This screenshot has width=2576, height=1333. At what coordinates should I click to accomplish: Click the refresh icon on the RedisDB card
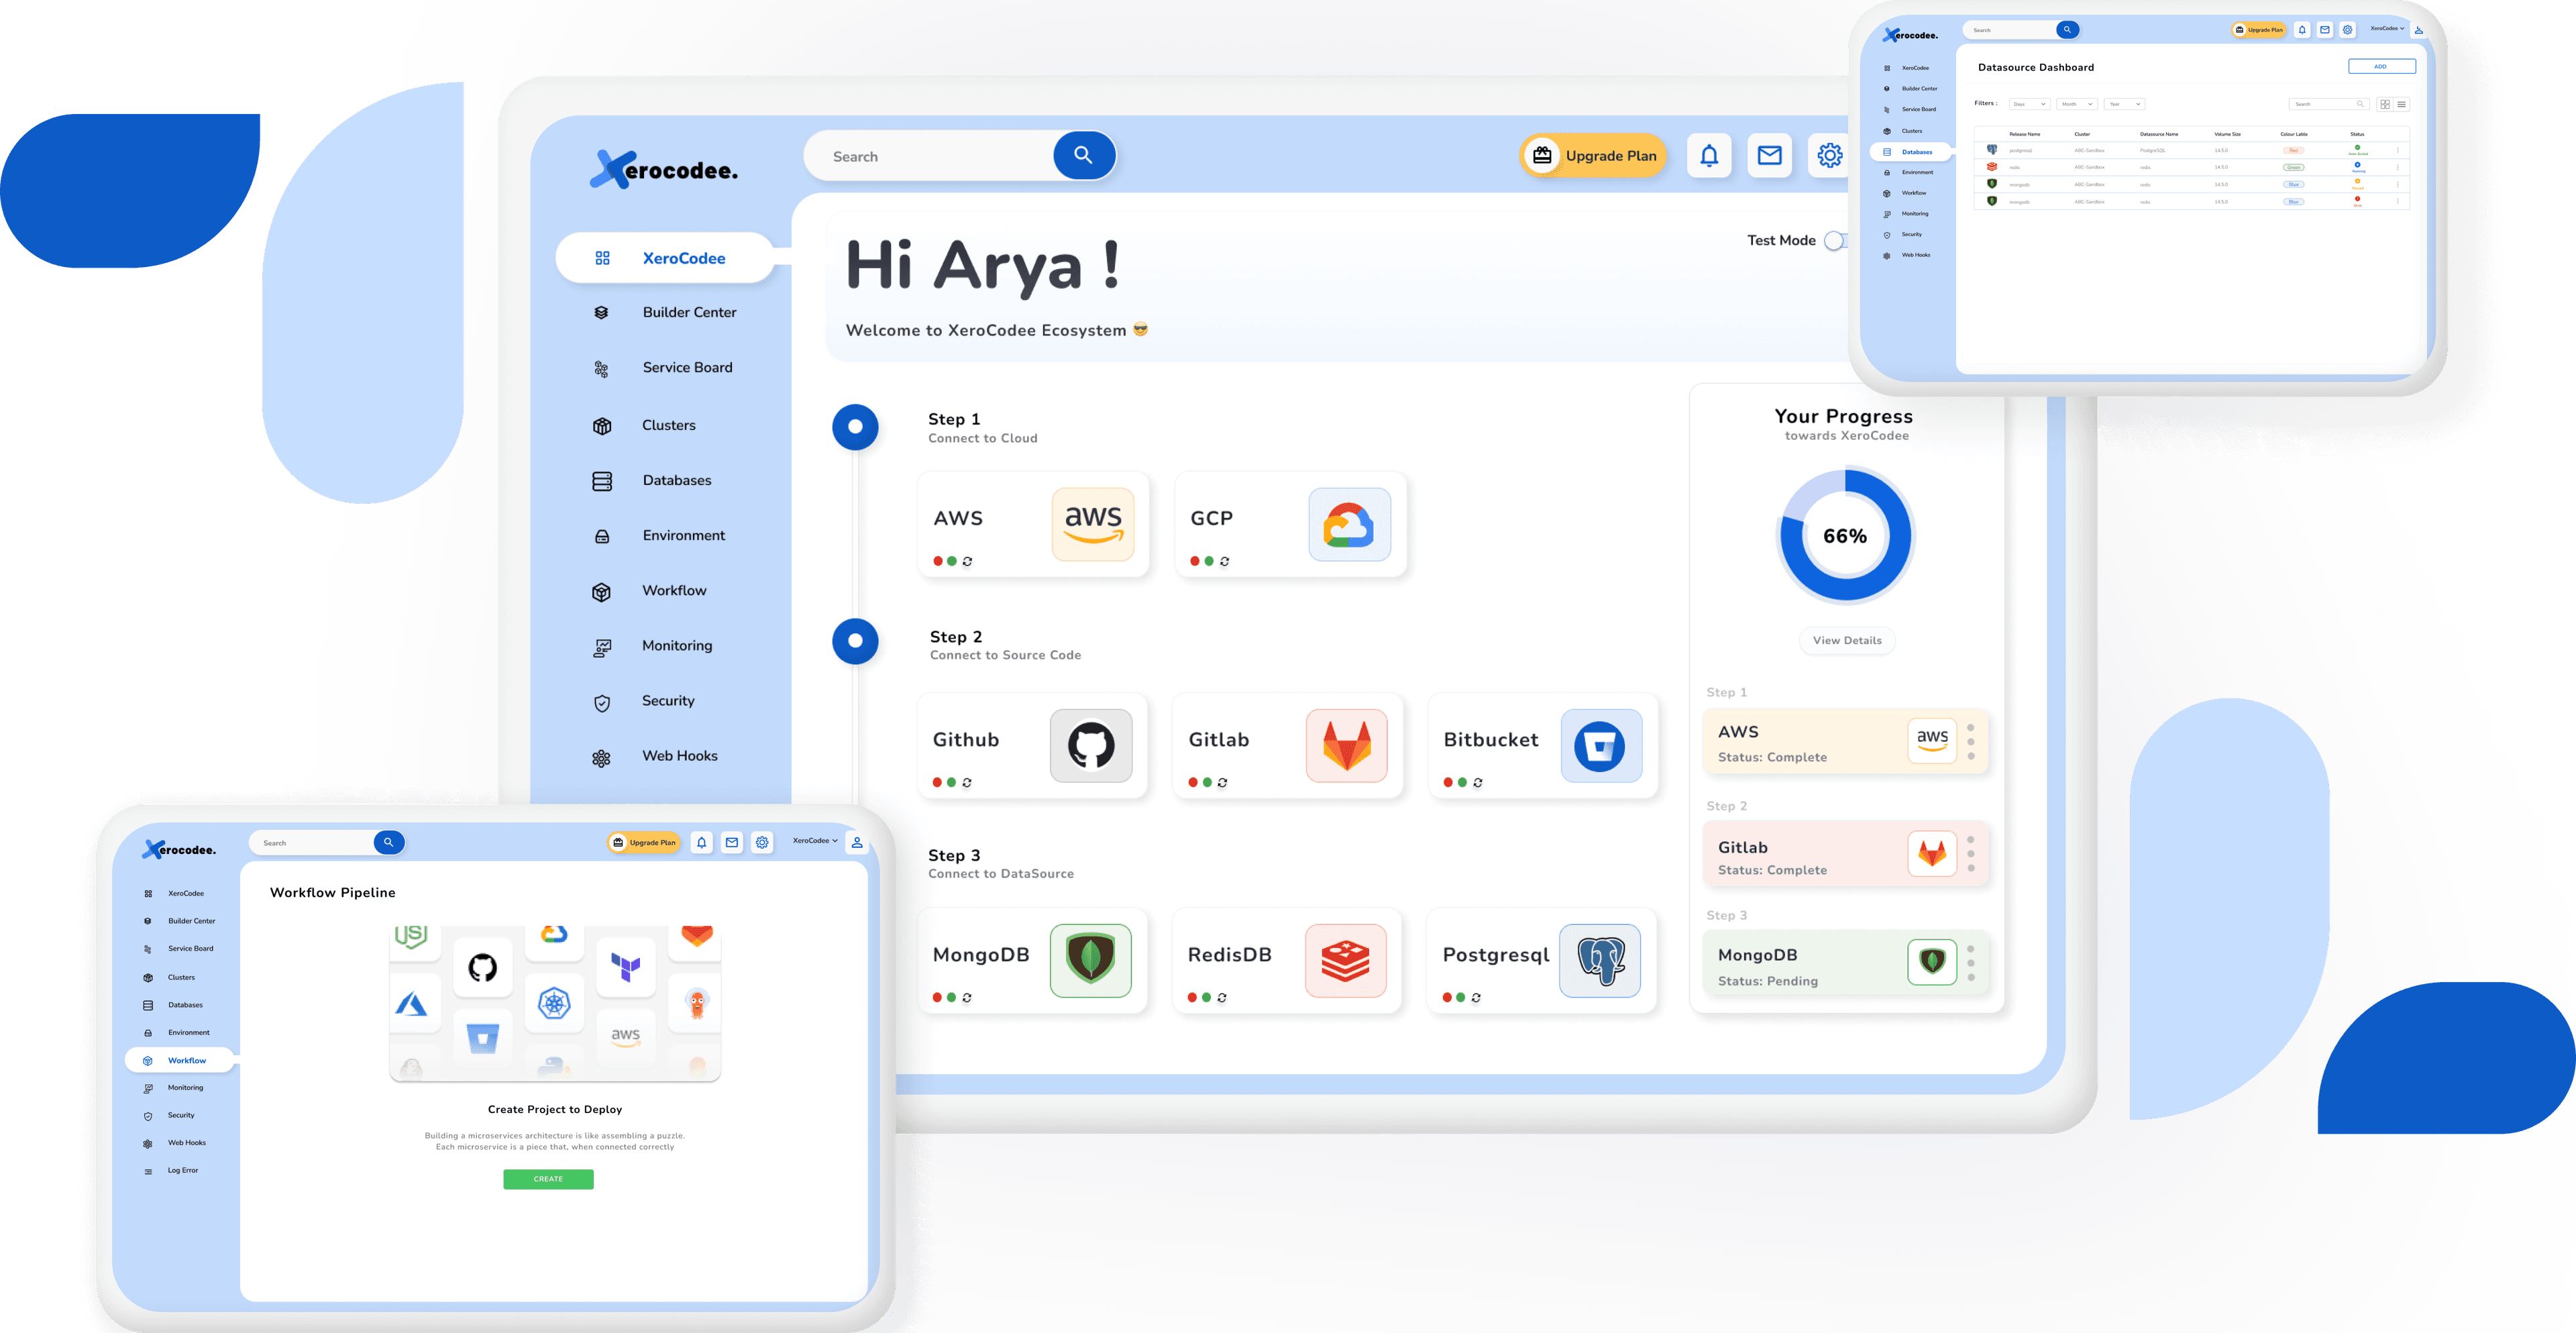(1221, 997)
